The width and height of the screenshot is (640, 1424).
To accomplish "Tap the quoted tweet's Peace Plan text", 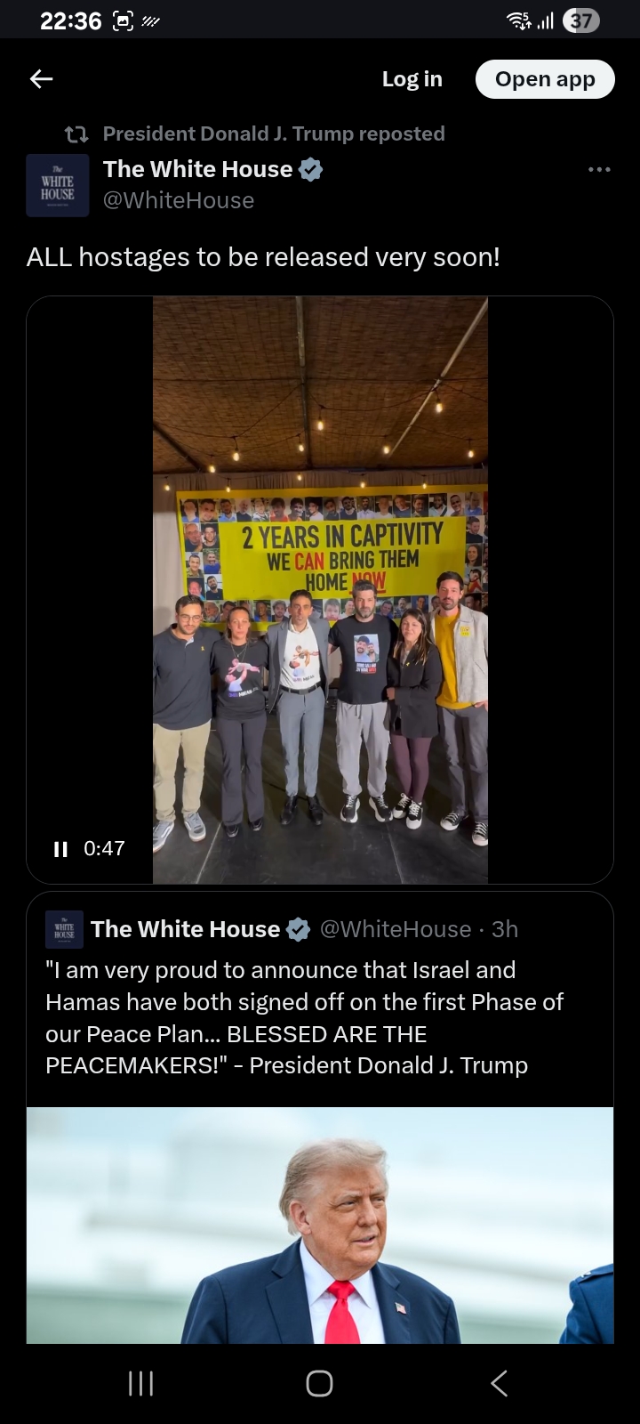I will click(x=304, y=1017).
